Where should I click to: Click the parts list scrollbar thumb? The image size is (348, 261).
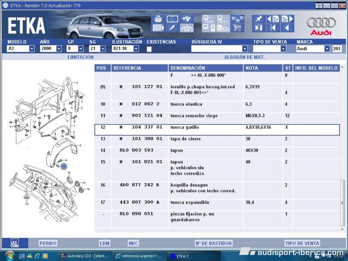343,202
